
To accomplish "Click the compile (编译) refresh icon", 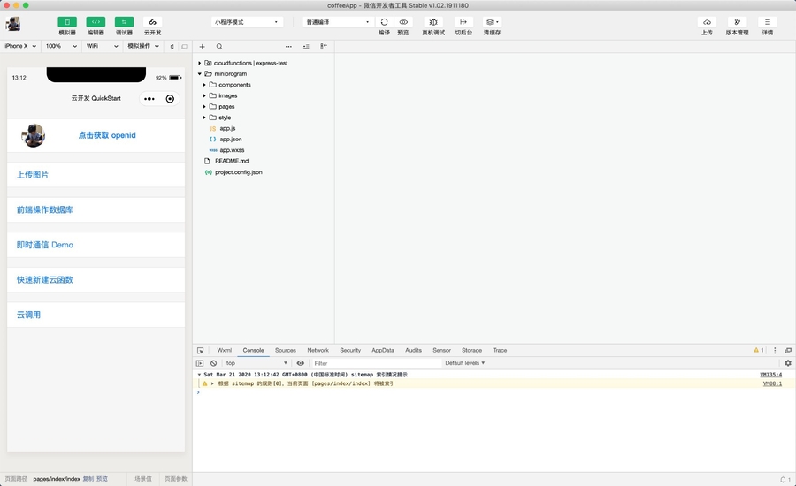I will pyautogui.click(x=384, y=22).
